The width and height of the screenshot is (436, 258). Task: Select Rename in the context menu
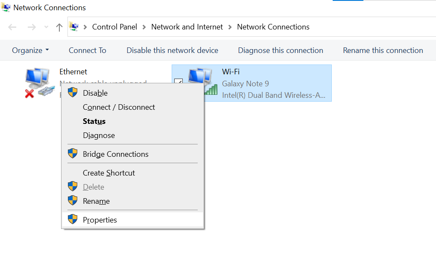pos(96,201)
